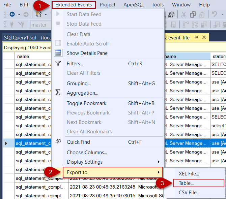Click the Undo curved arrow icon
Image resolution: width=226 pixels, height=199 pixels.
click(214, 14)
